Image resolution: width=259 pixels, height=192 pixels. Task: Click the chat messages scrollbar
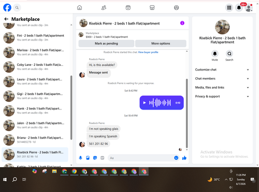tap(186, 113)
